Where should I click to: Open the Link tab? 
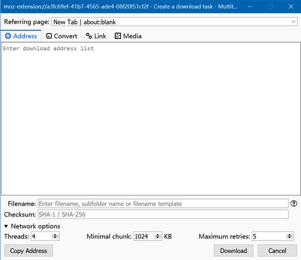(x=96, y=36)
